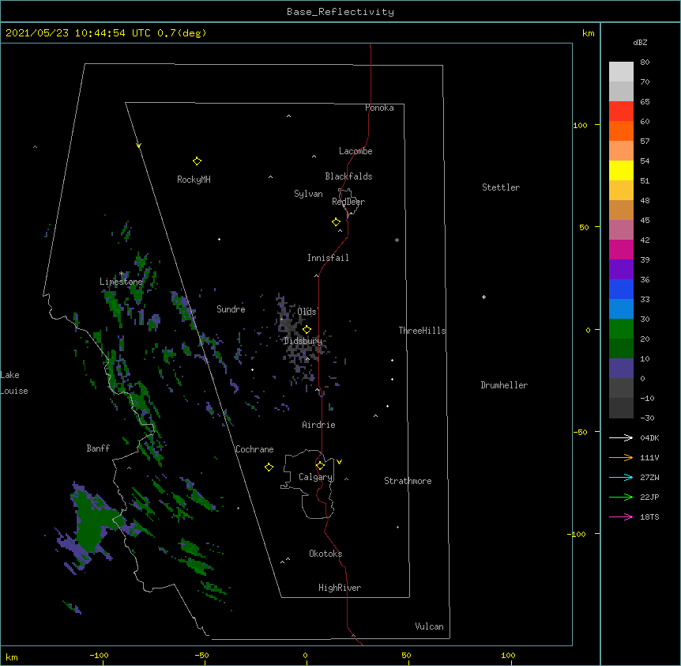This screenshot has height=666, width=681.
Task: Click the yellow marker above RockyMH
Action: point(197,161)
